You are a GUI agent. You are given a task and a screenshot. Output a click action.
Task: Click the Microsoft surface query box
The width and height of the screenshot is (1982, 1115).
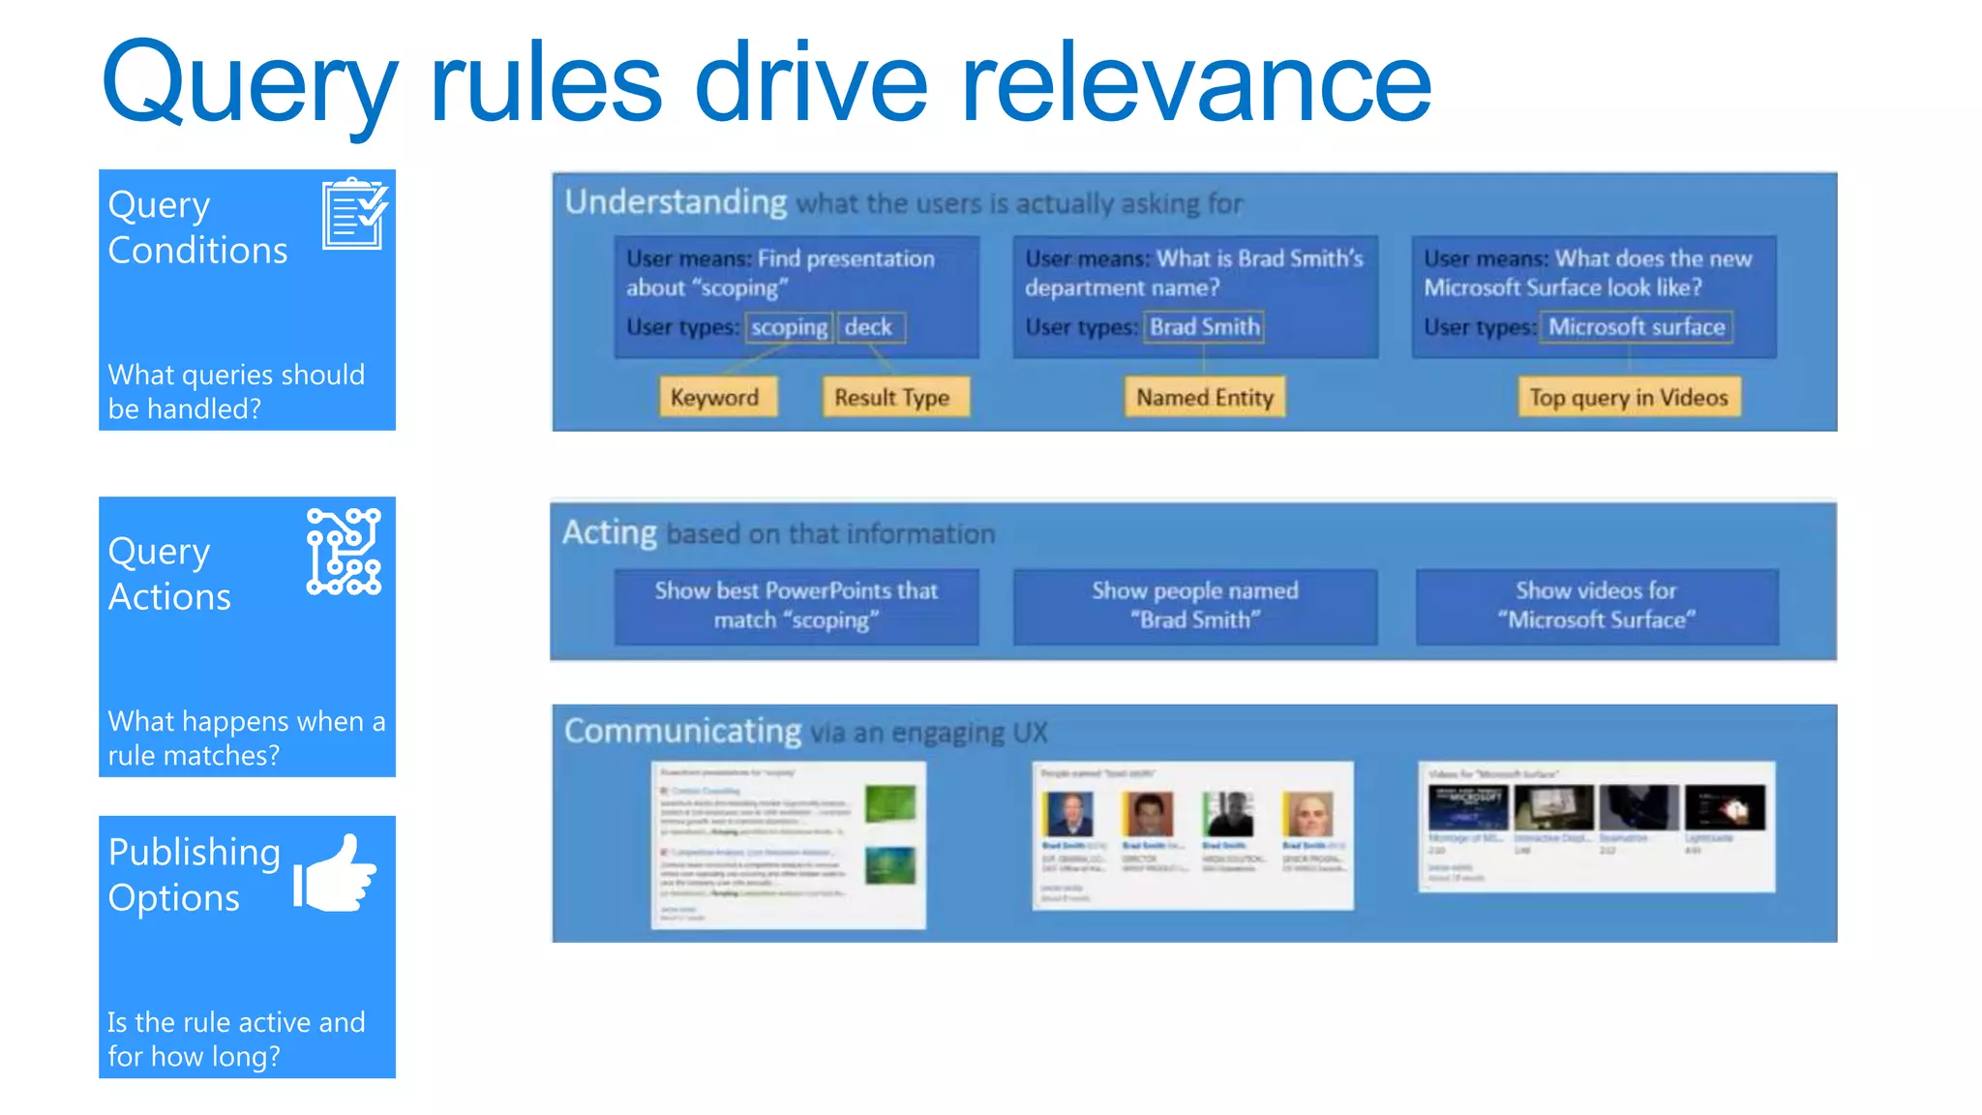1637,328
